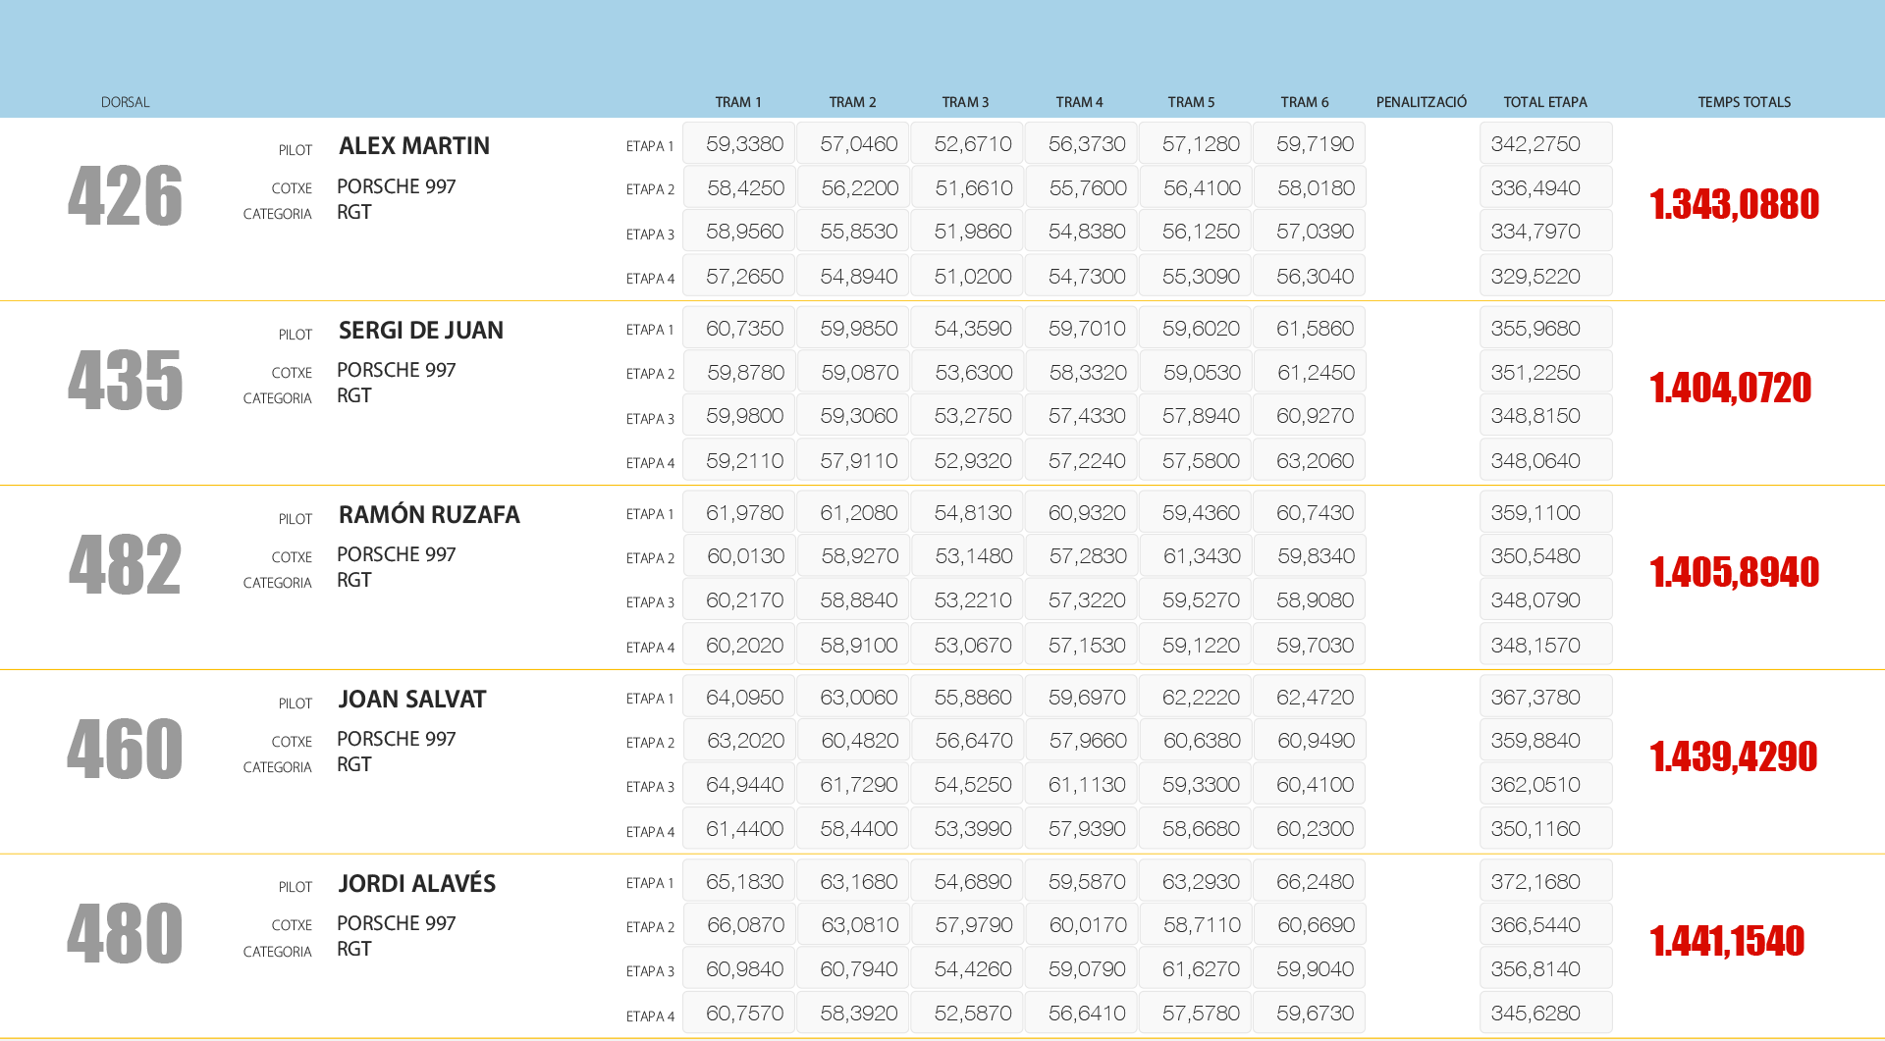
Task: Select dorsal number 480
Action: (x=125, y=934)
